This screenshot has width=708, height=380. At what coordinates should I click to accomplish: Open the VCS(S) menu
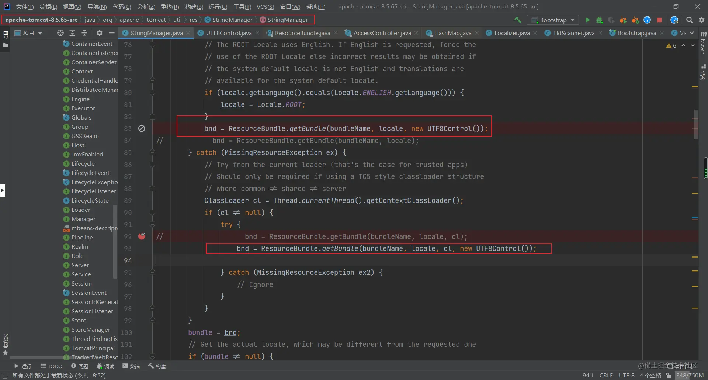tap(265, 7)
